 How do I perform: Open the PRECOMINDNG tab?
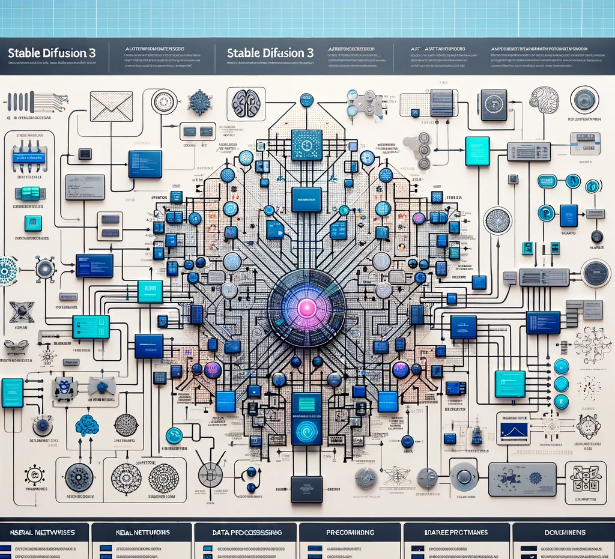pos(350,533)
